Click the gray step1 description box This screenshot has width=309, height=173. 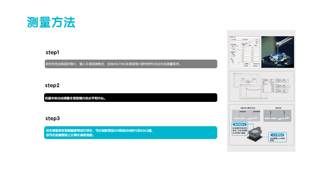click(131, 64)
